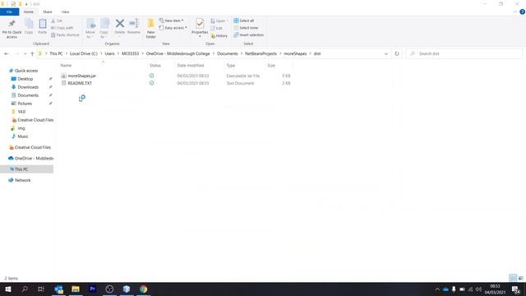Sort by Date modified column
The image size is (526, 296).
191,66
